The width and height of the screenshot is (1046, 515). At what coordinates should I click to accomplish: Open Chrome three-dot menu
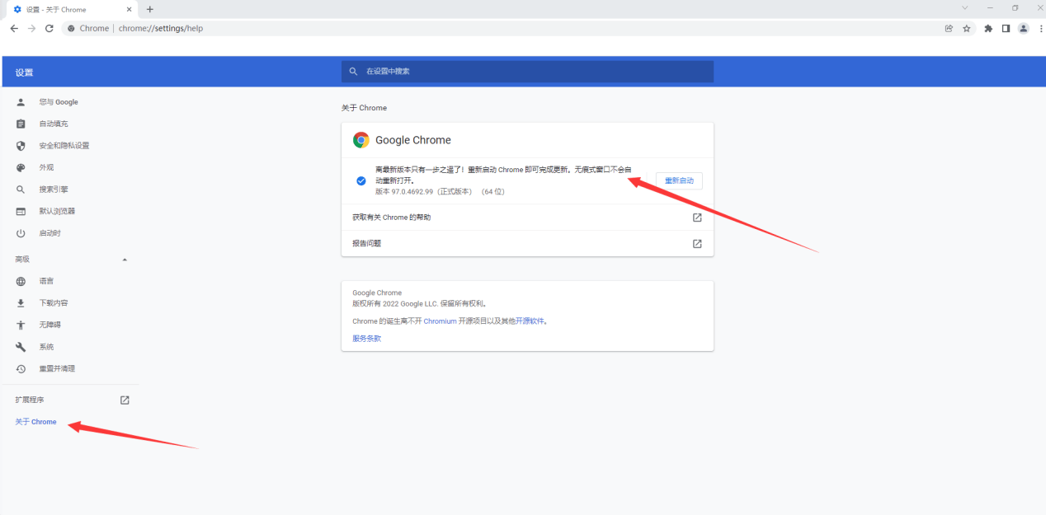(1040, 28)
